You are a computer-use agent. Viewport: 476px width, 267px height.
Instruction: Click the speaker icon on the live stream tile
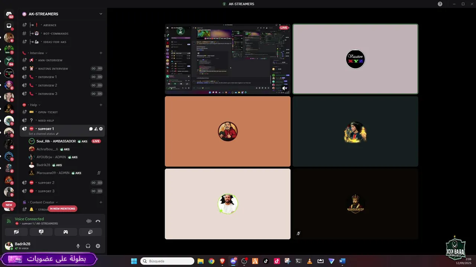coord(284,88)
